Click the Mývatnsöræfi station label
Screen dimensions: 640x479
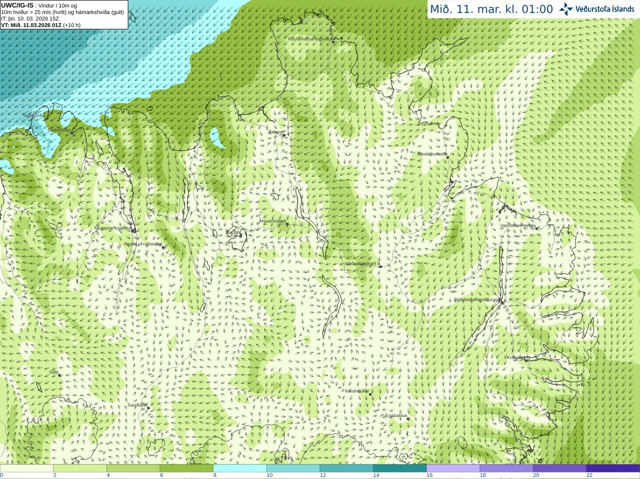(272, 221)
